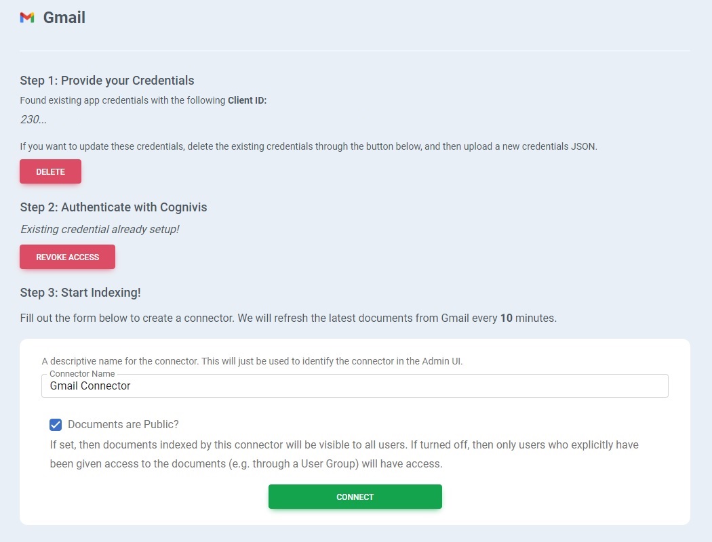
Task: Uncheck the Documents are Public checkbox
Action: tap(56, 425)
